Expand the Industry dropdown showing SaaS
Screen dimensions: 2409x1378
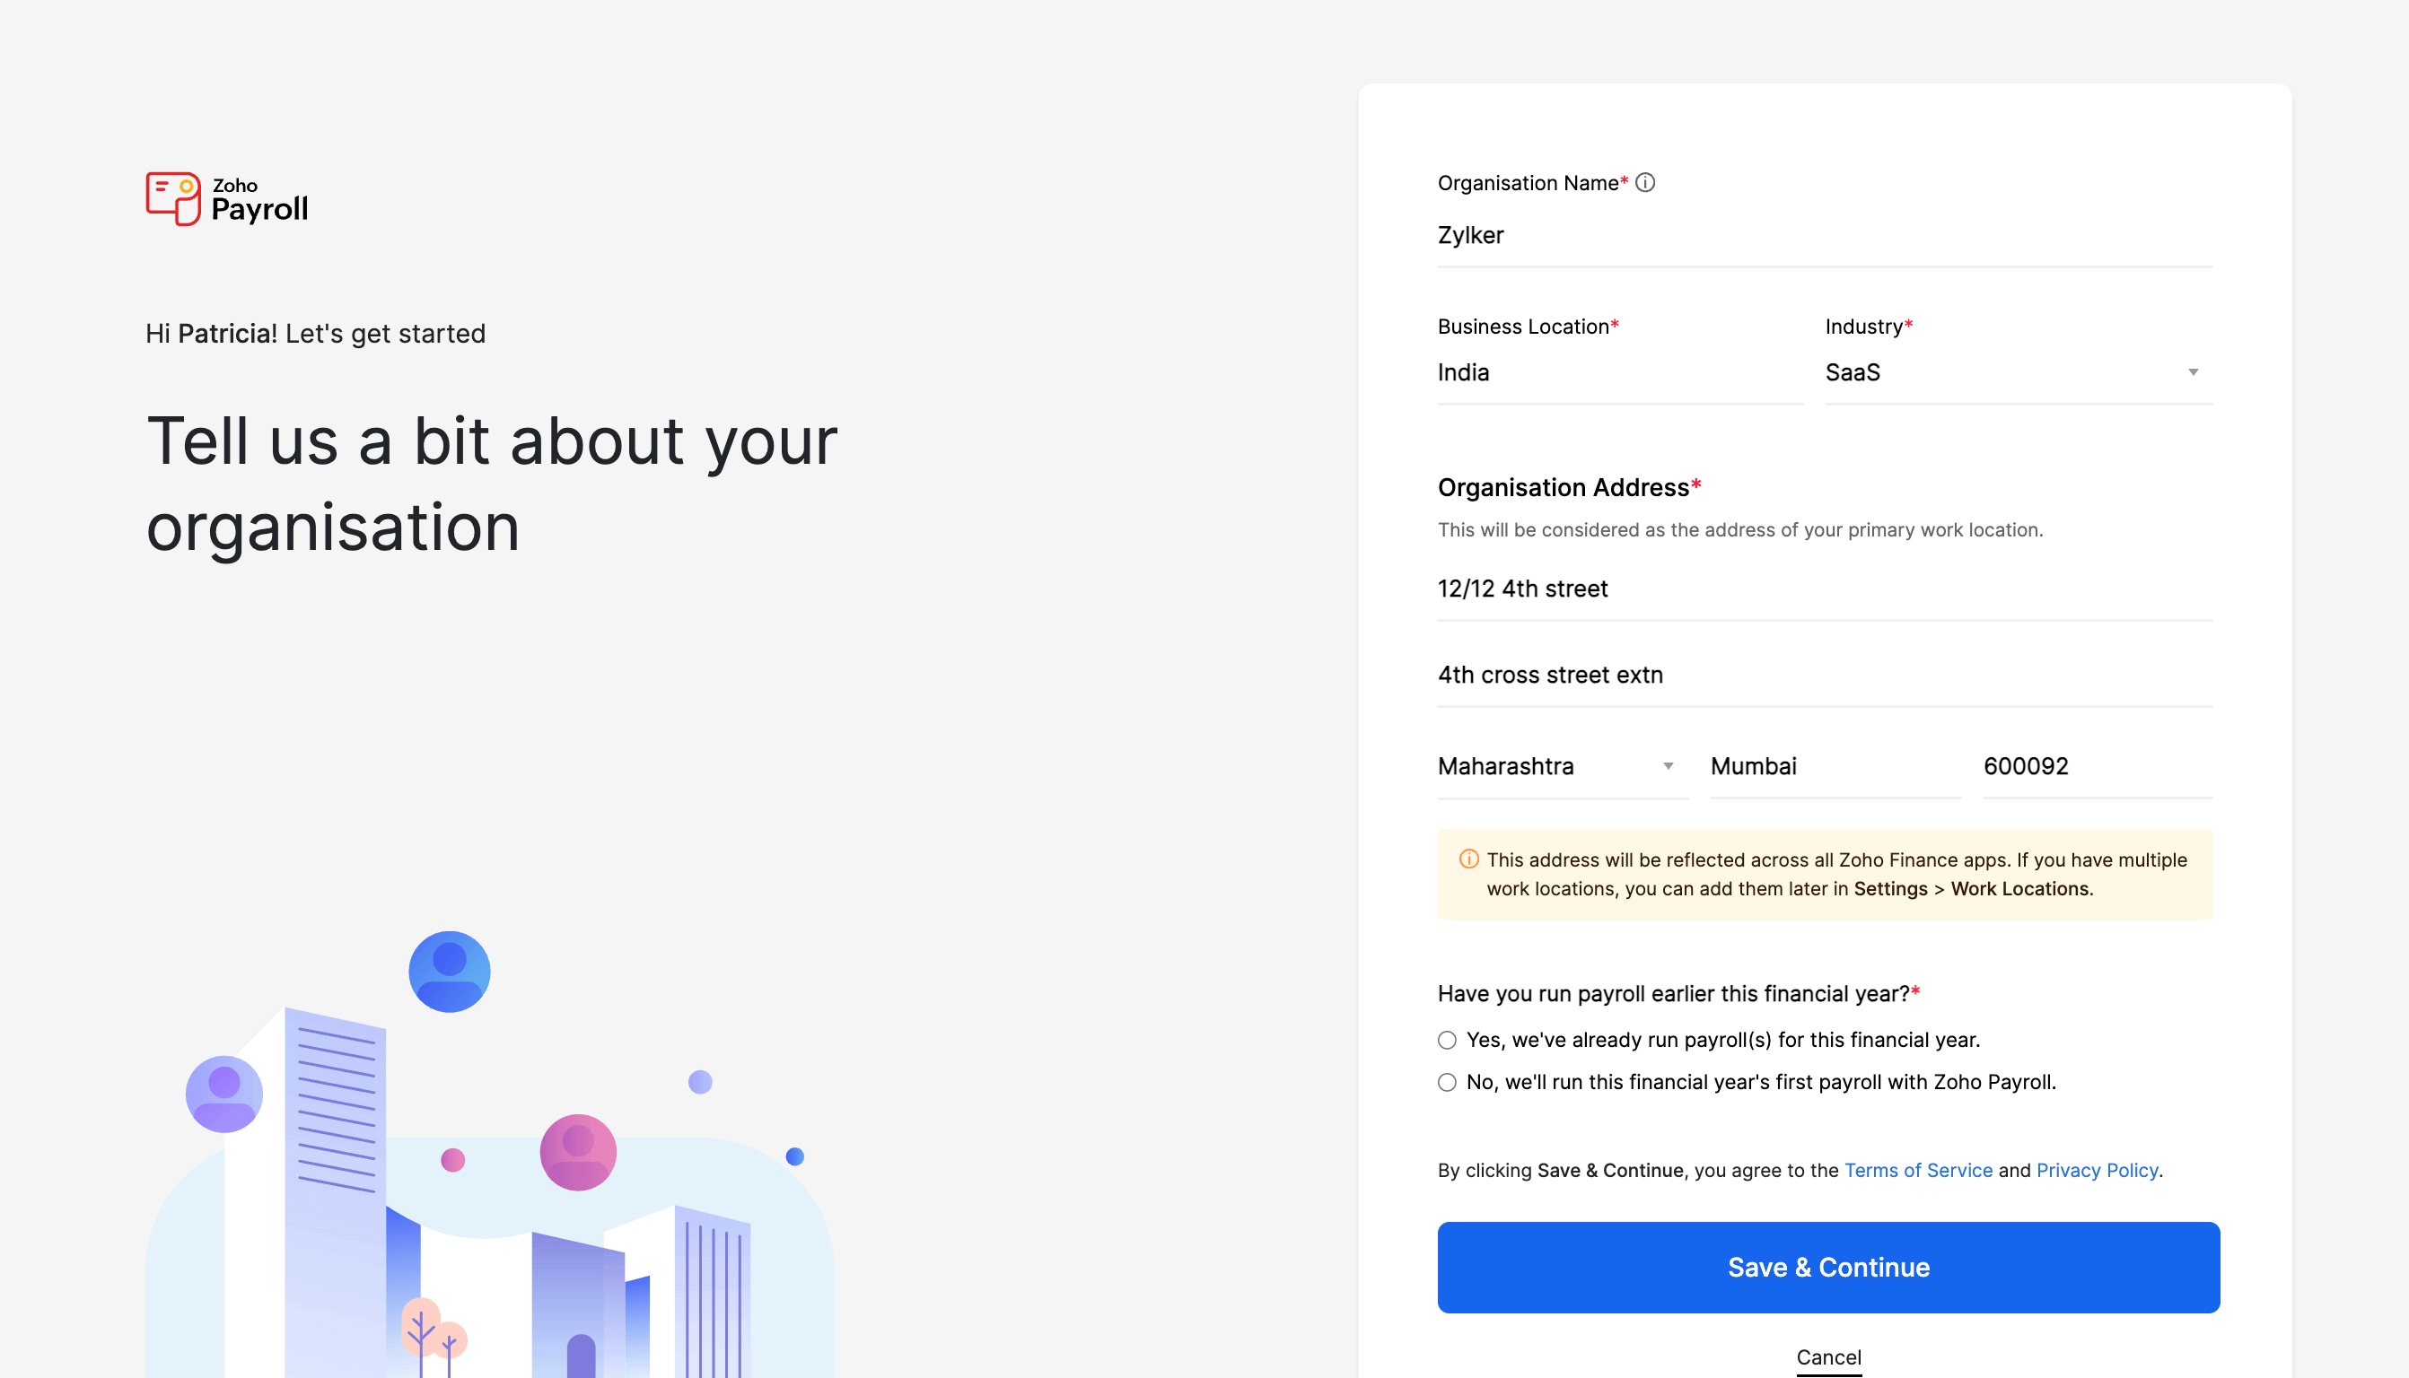pyautogui.click(x=2194, y=373)
